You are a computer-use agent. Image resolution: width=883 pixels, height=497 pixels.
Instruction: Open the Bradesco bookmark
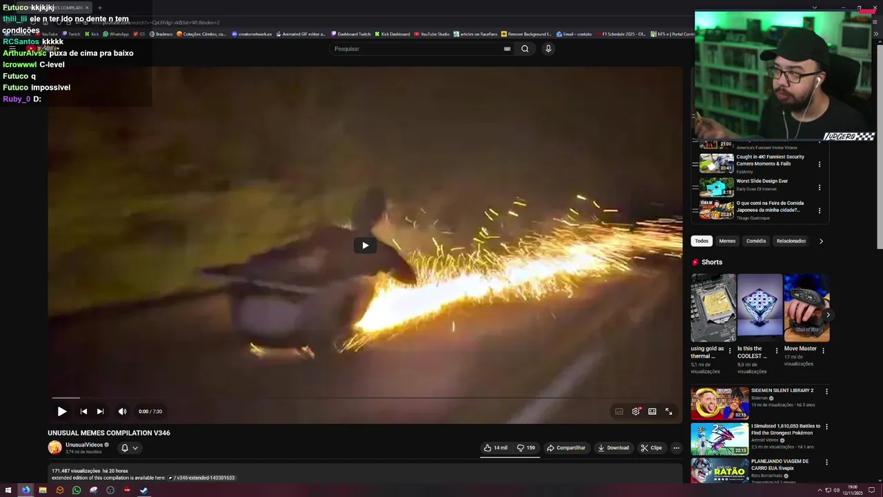point(161,34)
